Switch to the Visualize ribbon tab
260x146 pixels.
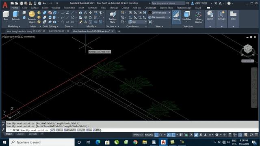[x=56, y=8]
